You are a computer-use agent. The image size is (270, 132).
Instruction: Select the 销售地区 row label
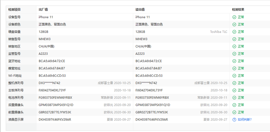coord(14,46)
